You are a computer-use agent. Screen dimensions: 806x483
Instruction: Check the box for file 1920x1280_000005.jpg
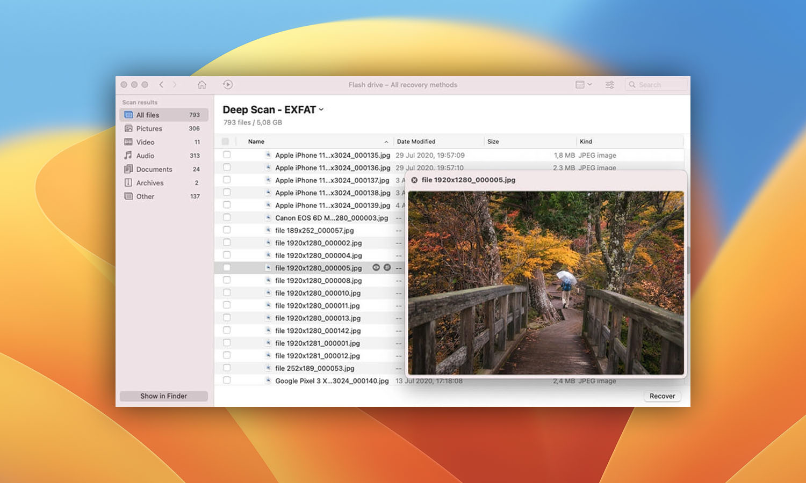tap(227, 267)
